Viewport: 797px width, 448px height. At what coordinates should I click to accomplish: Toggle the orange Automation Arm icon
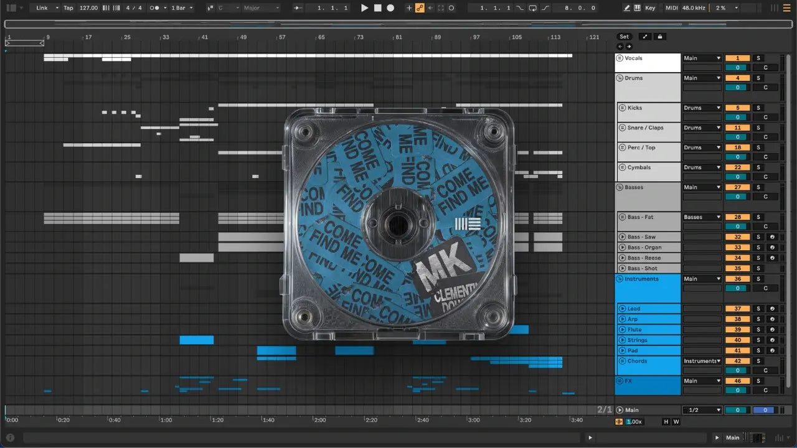click(x=420, y=8)
